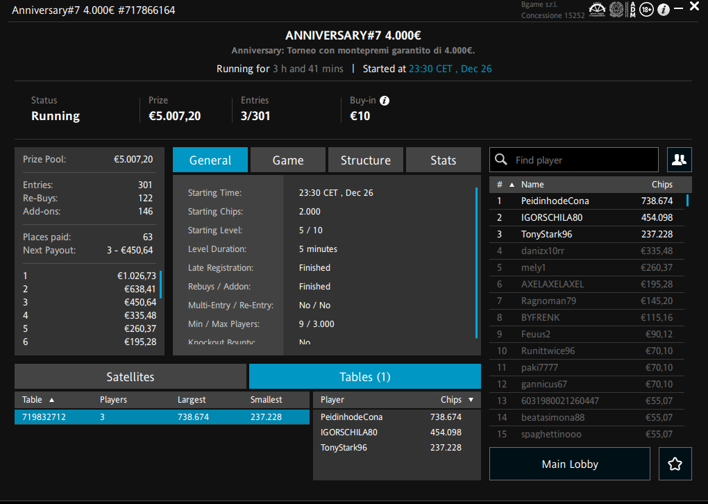The image size is (708, 504).
Task: Click the search magnifier icon
Action: coord(500,160)
